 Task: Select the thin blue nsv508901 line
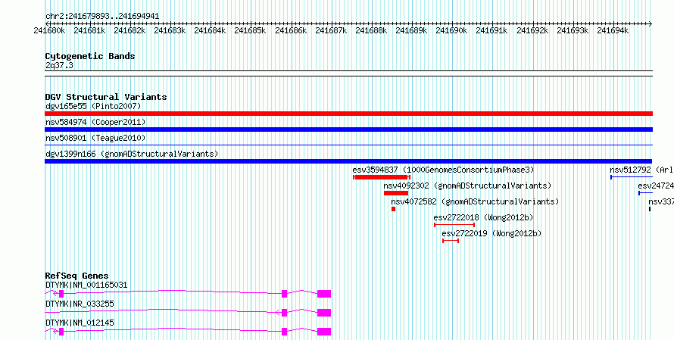(x=348, y=145)
